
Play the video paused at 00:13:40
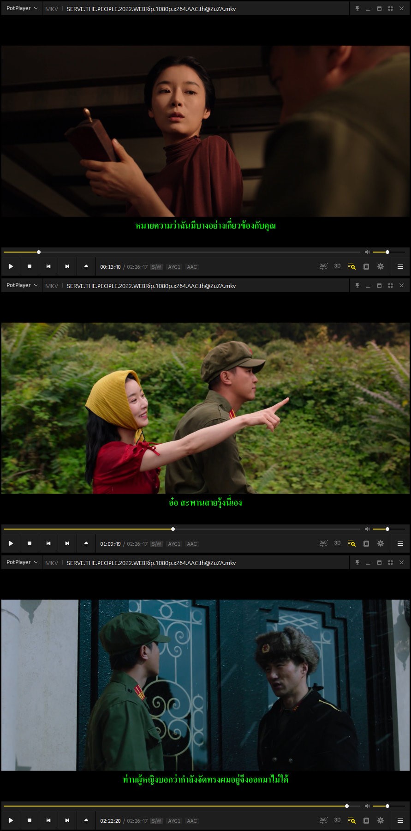coord(11,266)
